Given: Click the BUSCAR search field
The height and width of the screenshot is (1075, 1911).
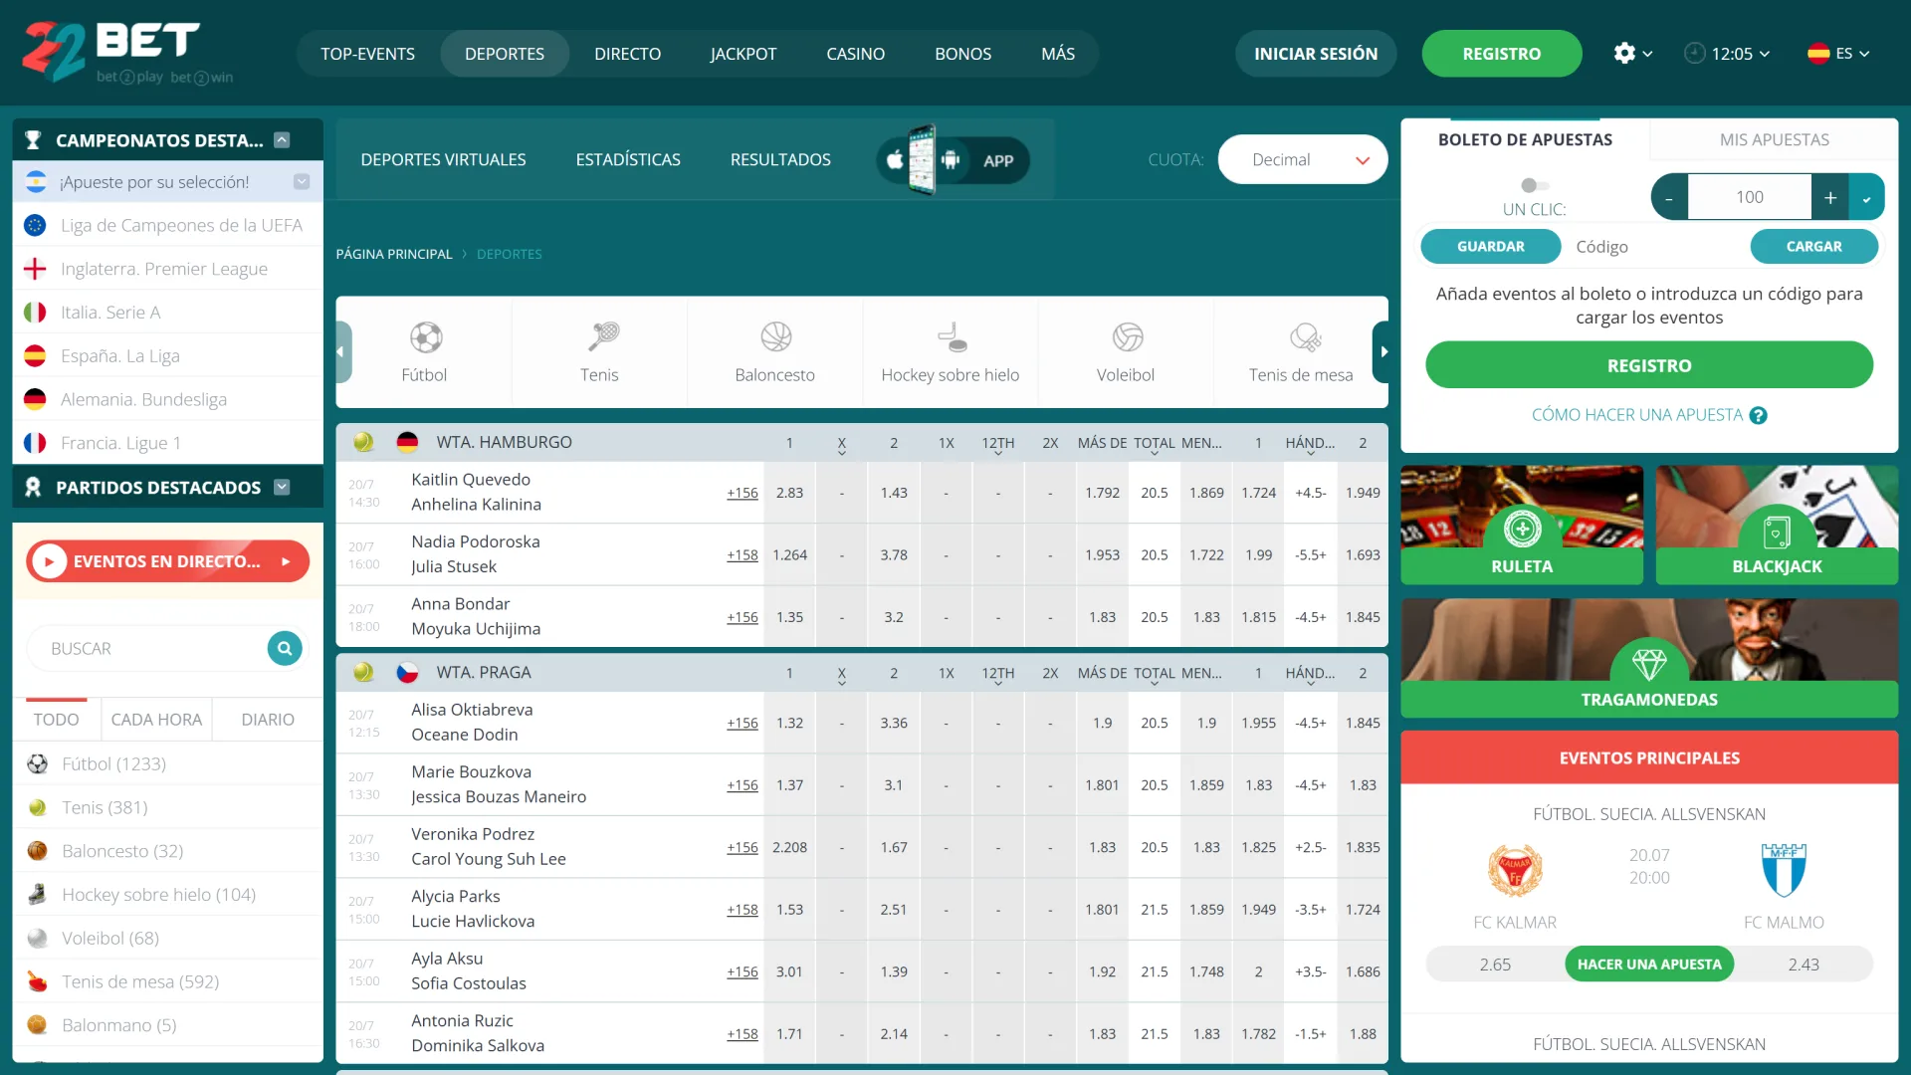Looking at the screenshot, I should [149, 649].
